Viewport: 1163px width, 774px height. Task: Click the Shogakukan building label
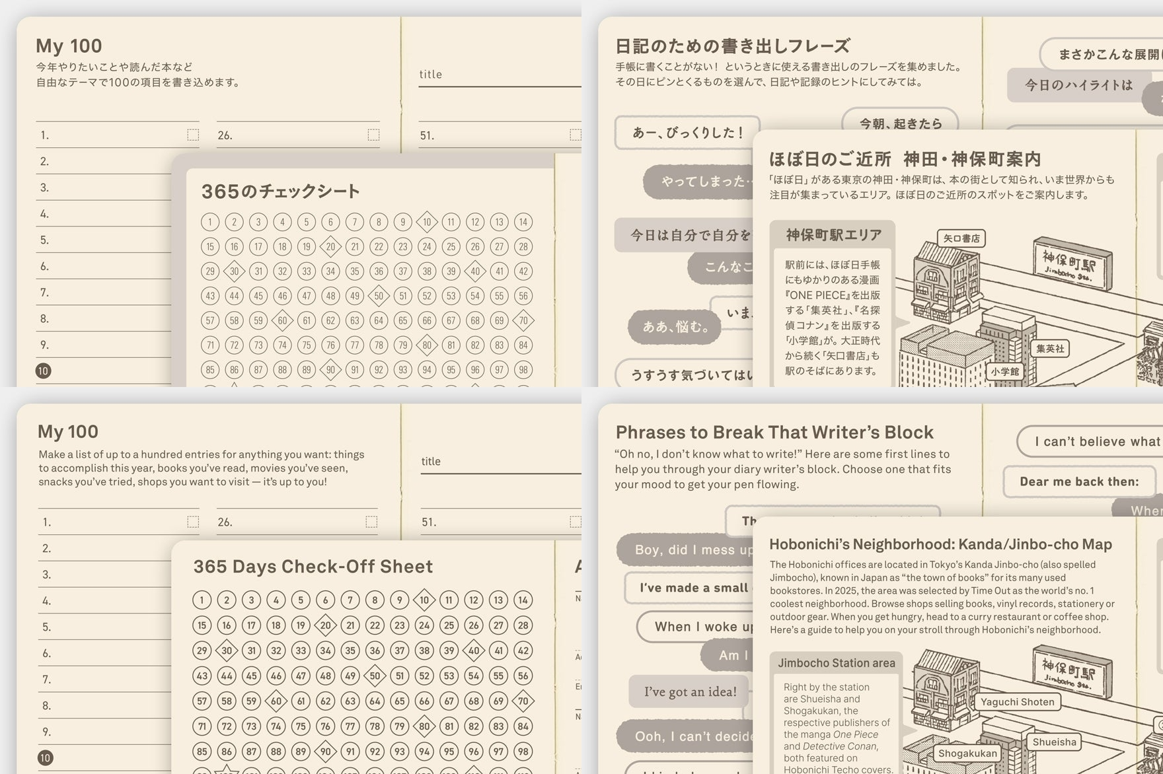pyautogui.click(x=967, y=753)
